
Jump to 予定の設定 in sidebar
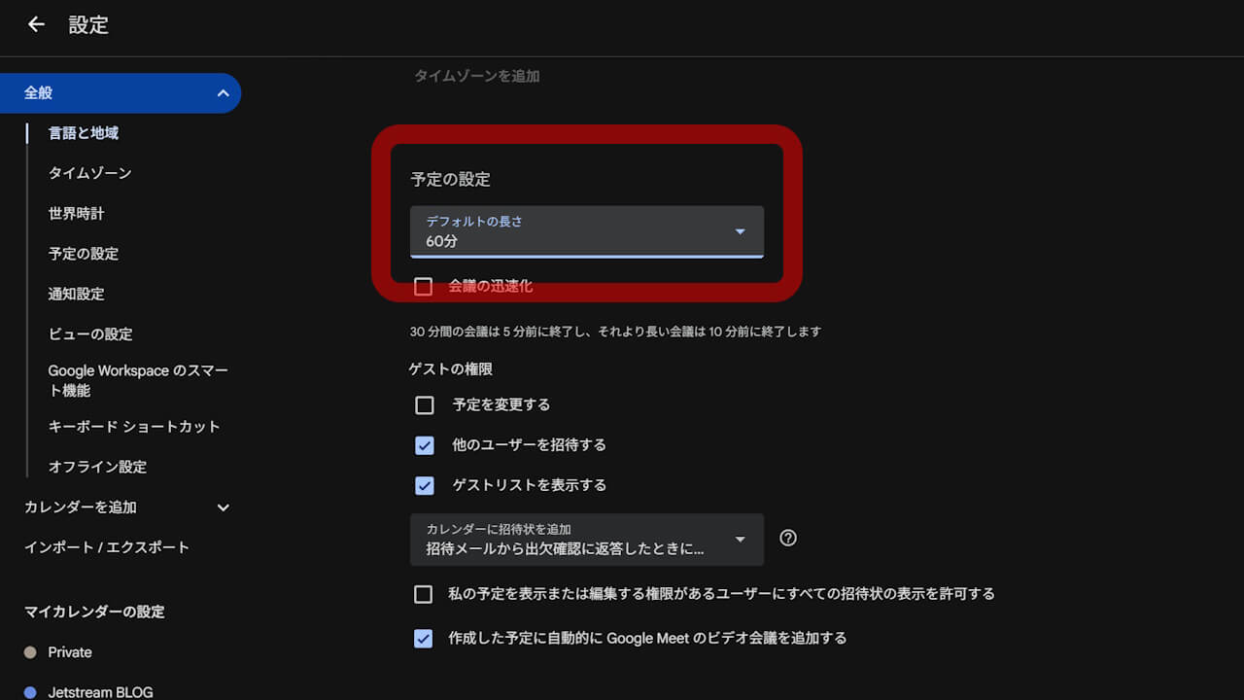(84, 254)
